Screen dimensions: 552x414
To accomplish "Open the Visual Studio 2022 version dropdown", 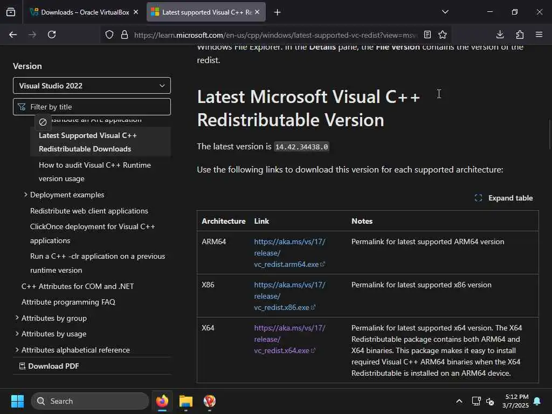I will click(x=92, y=86).
